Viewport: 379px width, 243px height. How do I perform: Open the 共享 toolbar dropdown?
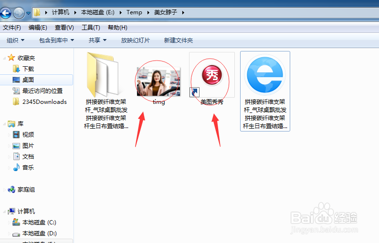coord(97,40)
